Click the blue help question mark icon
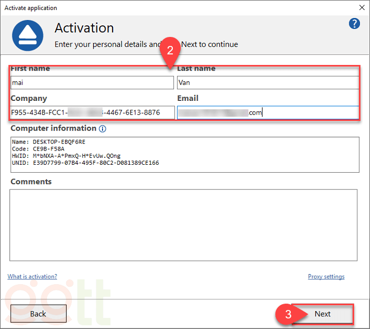This screenshot has height=329, width=370. coord(355,23)
